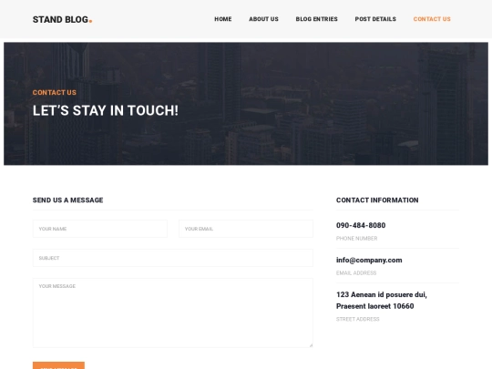Click the Street Address caption

click(x=358, y=319)
